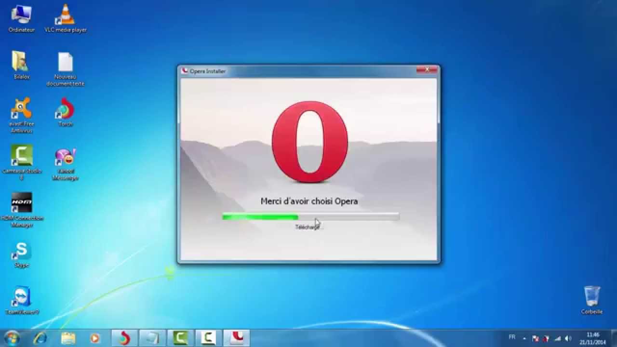617x347 pixels.
Task: Click the Opera icon in installer title bar
Action: pyautogui.click(x=185, y=71)
